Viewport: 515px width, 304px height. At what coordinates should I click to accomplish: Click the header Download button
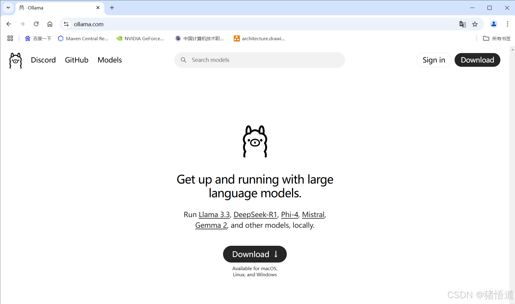click(x=477, y=60)
